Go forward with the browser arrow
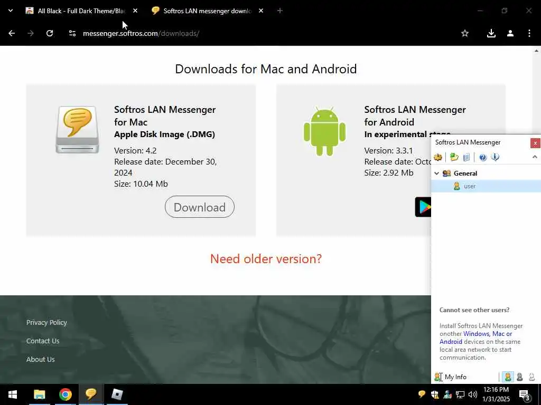This screenshot has height=405, width=541. click(x=31, y=33)
